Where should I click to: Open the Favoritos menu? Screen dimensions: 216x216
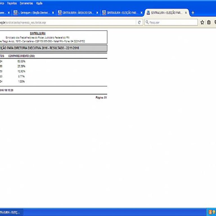(12, 3)
